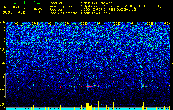Click the 0542 time marker
The image size is (173, 110).
pos(35,24)
